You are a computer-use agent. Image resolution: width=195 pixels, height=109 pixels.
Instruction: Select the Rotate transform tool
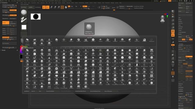59,7
